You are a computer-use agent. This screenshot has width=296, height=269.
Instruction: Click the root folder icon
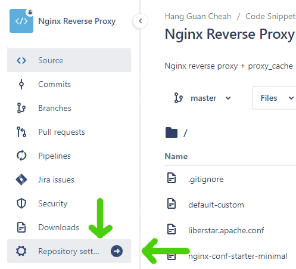172,132
